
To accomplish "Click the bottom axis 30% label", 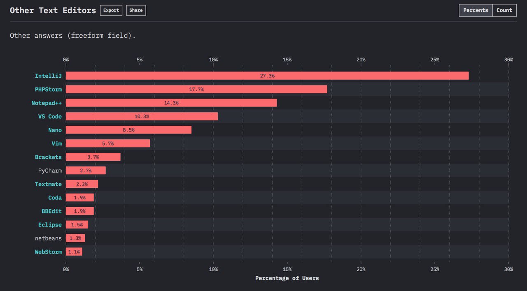I will point(508,269).
